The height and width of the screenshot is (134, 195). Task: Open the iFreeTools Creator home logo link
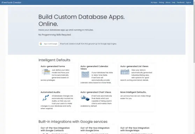(x=12, y=2)
